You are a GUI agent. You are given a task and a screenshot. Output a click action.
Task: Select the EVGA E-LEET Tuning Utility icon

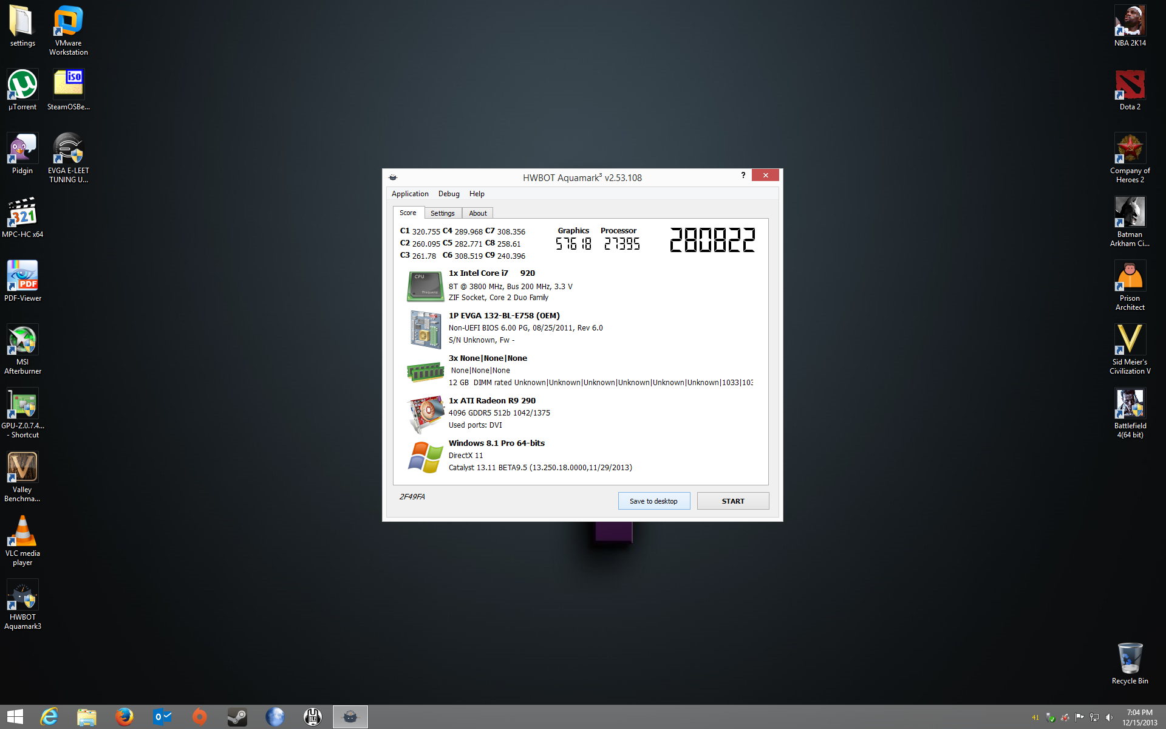pos(68,158)
